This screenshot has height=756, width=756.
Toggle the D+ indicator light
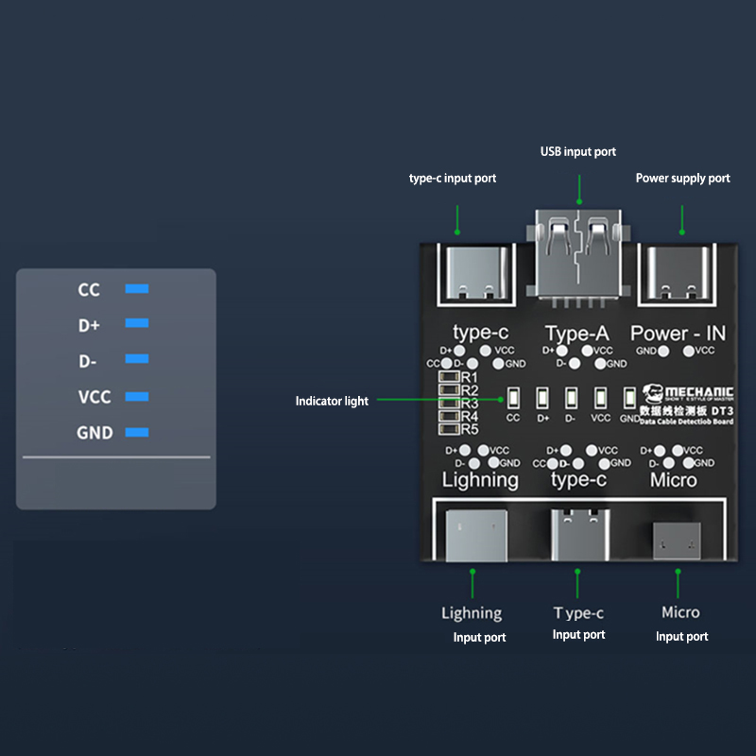(x=541, y=399)
